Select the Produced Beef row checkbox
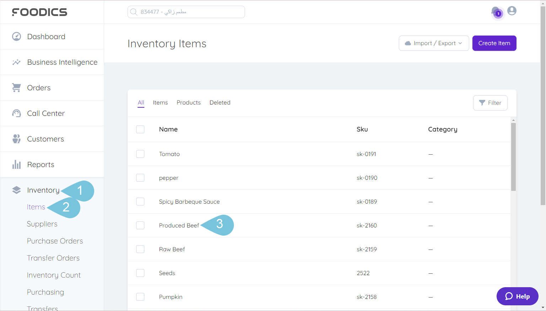546x311 pixels. 140,225
